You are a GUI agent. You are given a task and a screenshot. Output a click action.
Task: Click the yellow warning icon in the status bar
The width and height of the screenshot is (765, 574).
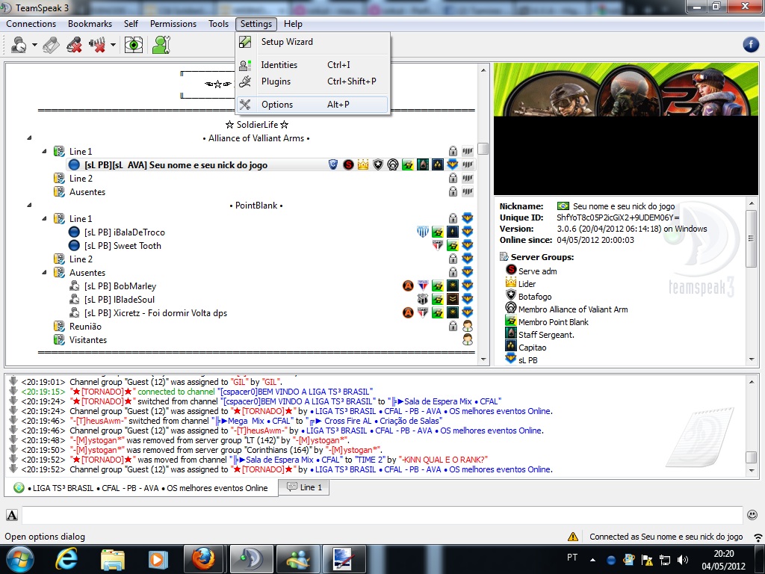pyautogui.click(x=573, y=537)
